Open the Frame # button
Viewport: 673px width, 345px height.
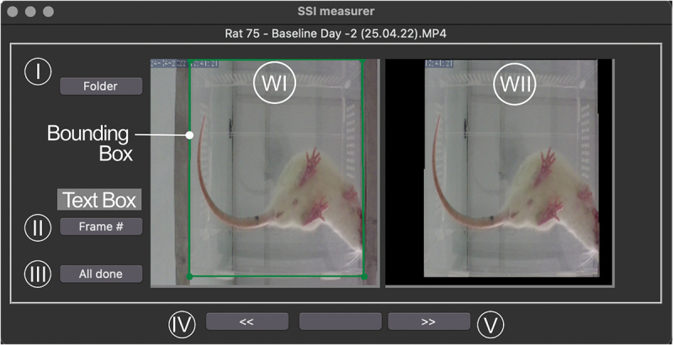point(101,227)
